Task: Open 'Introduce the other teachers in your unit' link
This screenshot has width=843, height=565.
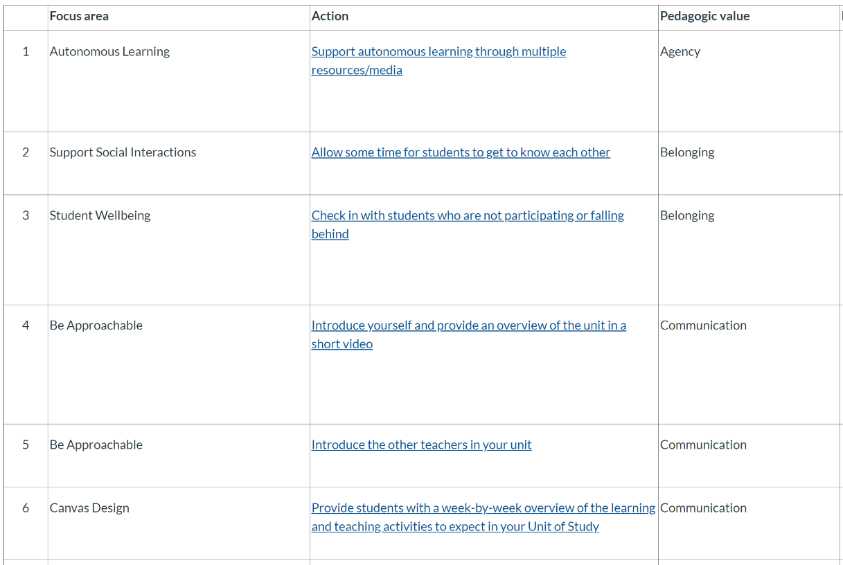Action: tap(421, 445)
